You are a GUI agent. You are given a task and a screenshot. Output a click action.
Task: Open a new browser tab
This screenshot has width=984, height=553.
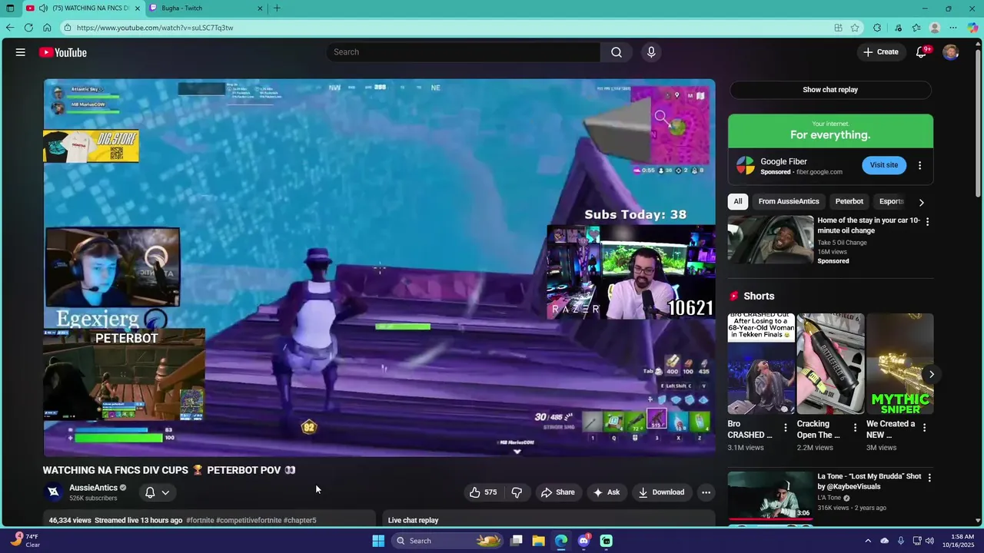(x=277, y=8)
